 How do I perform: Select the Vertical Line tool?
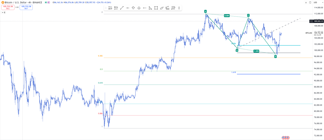click(x=179, y=8)
